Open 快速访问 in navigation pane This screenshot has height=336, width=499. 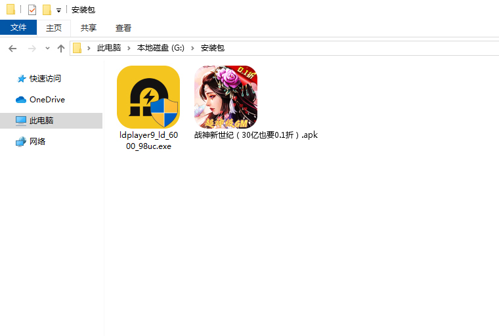point(45,78)
